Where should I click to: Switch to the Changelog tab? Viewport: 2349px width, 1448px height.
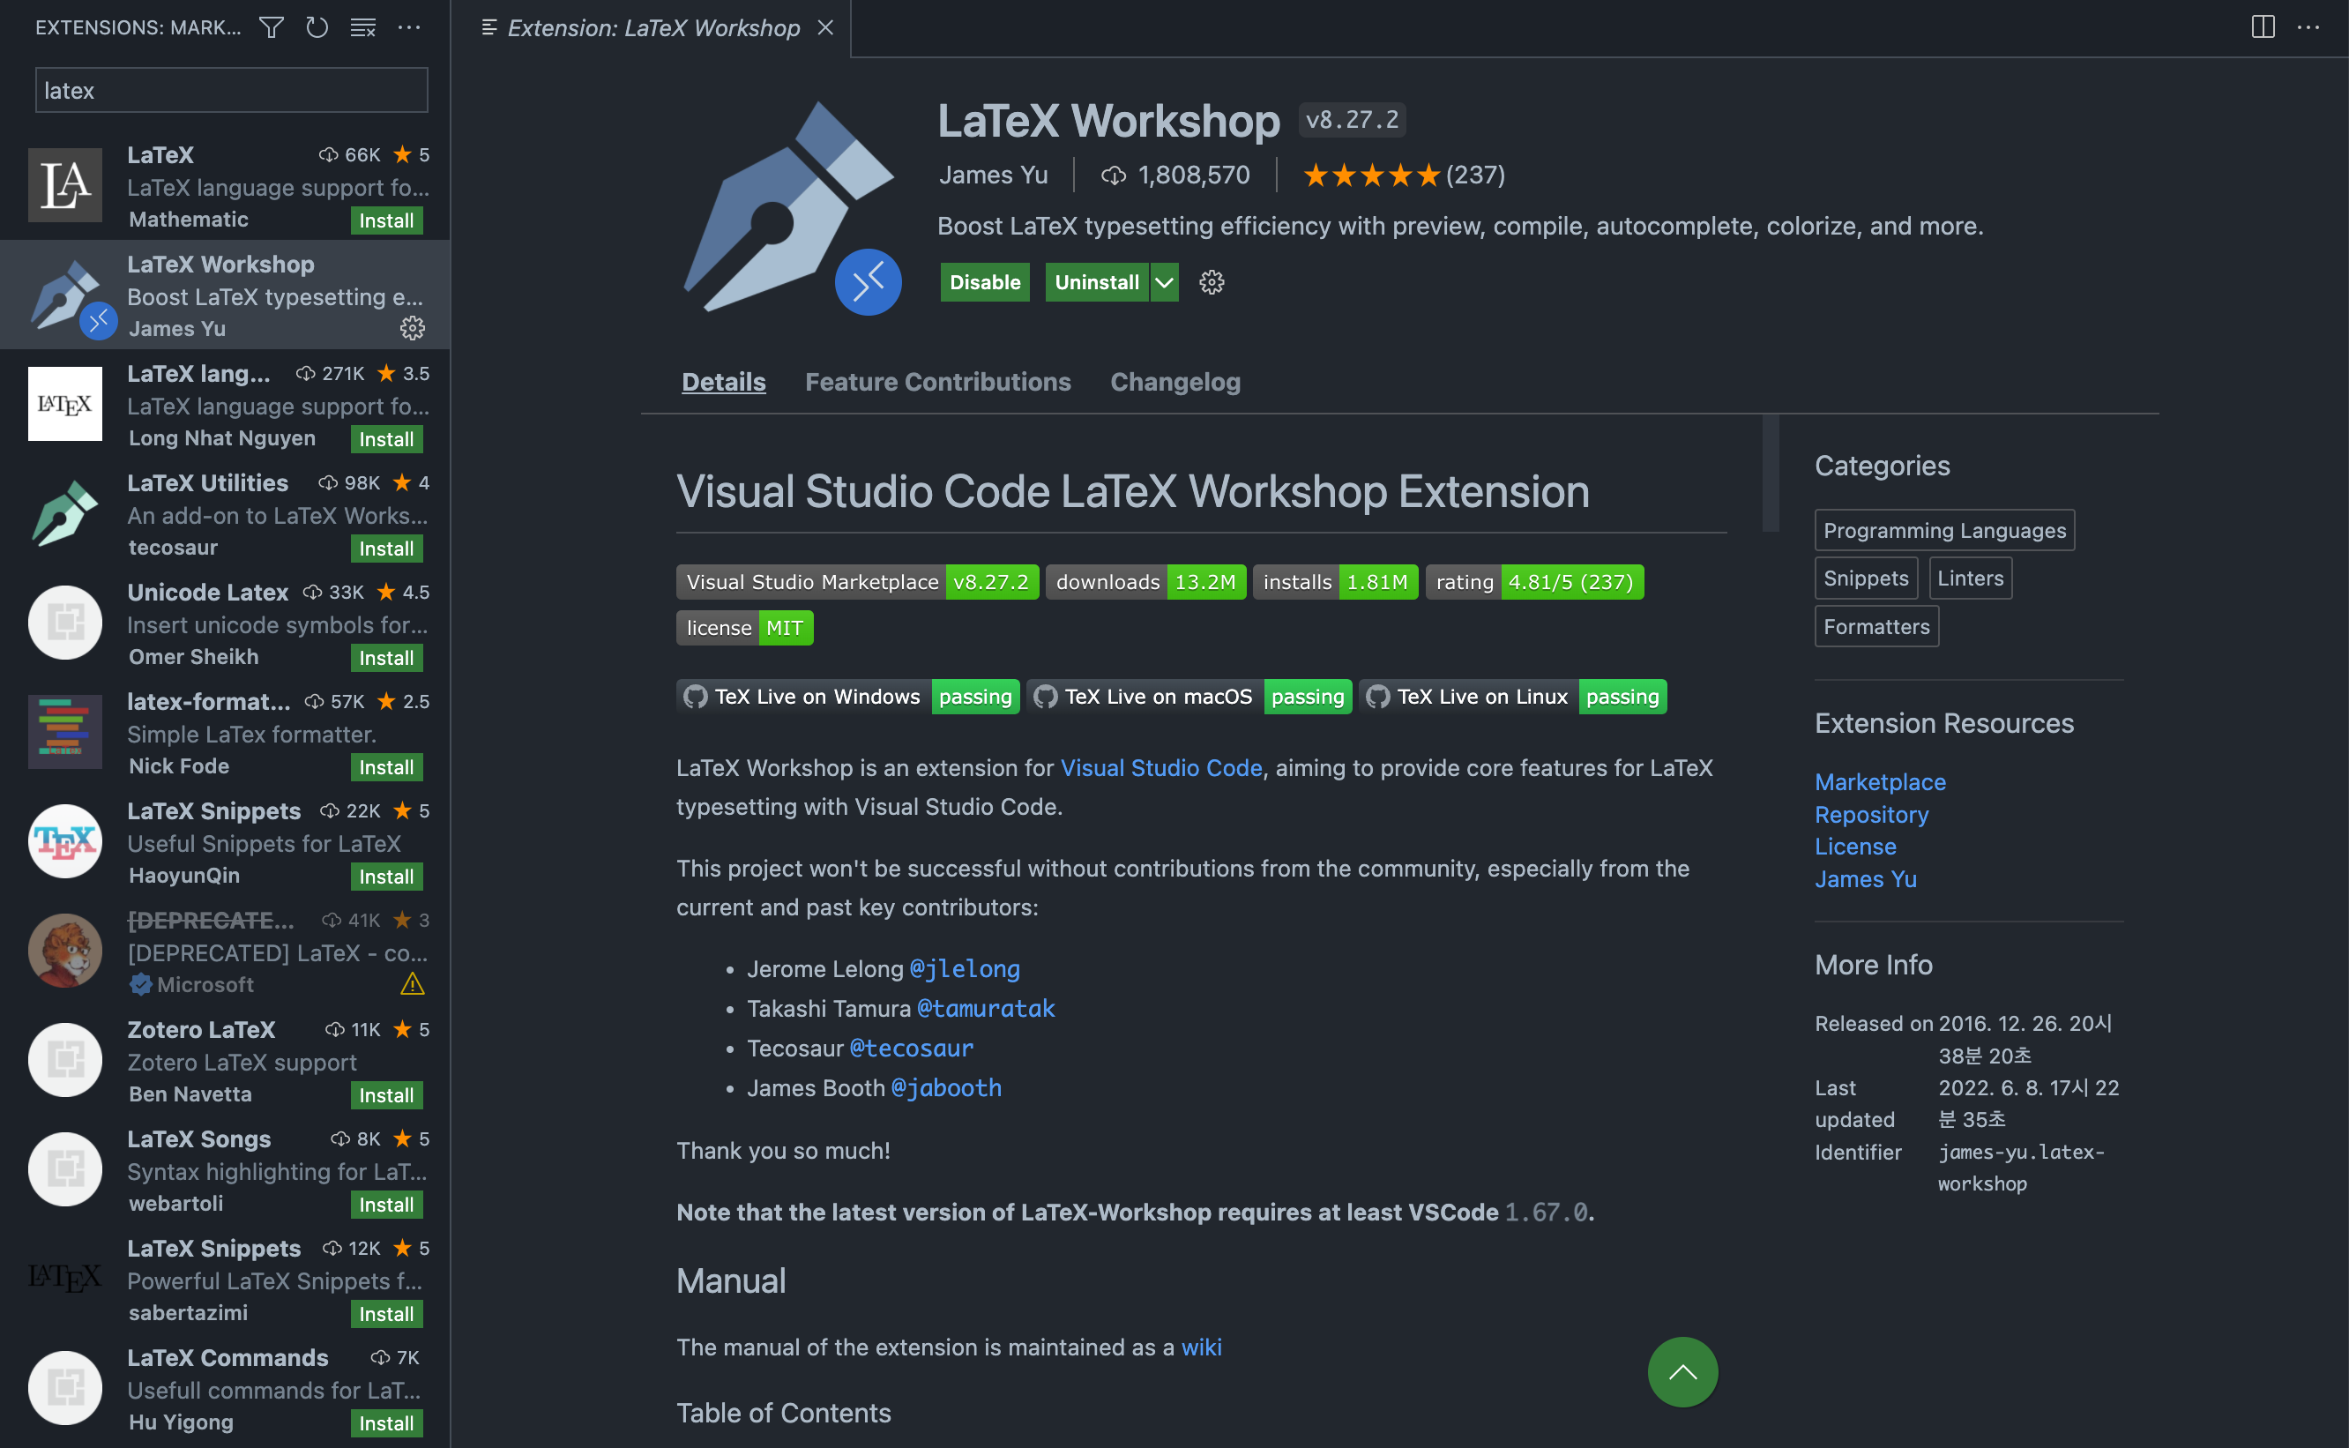pos(1175,382)
